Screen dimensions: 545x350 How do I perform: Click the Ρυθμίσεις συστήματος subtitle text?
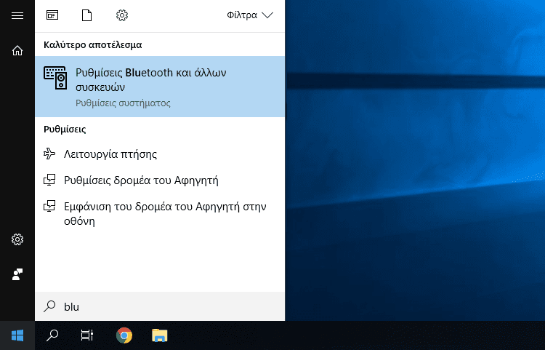click(123, 103)
